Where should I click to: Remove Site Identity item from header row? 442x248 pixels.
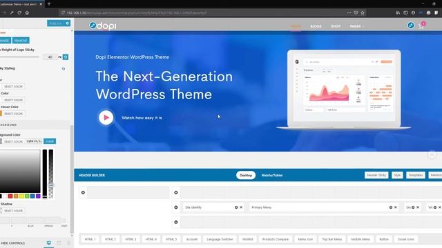241,207
